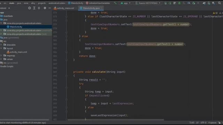
Task: Click the LF line separator status entry
Action: coord(197,123)
